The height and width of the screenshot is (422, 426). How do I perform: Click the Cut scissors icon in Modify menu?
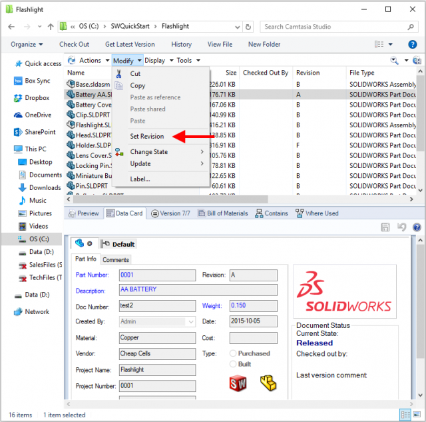click(118, 74)
